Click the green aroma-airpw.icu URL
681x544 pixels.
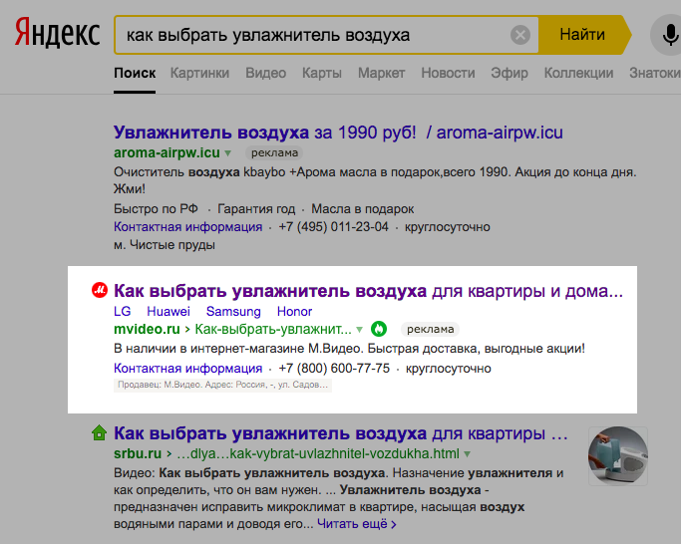pyautogui.click(x=167, y=152)
